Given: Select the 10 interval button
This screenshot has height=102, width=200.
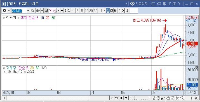Looking at the screenshot, I should coord(86,11).
